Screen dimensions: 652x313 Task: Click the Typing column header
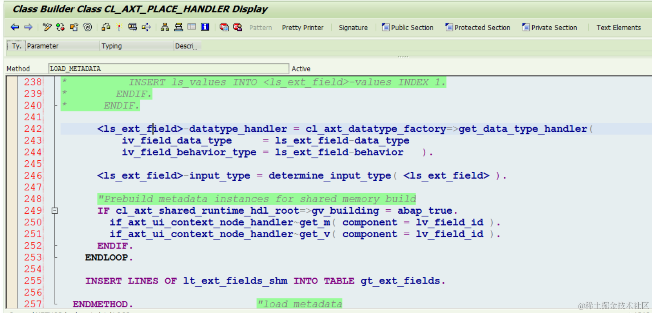coord(137,46)
